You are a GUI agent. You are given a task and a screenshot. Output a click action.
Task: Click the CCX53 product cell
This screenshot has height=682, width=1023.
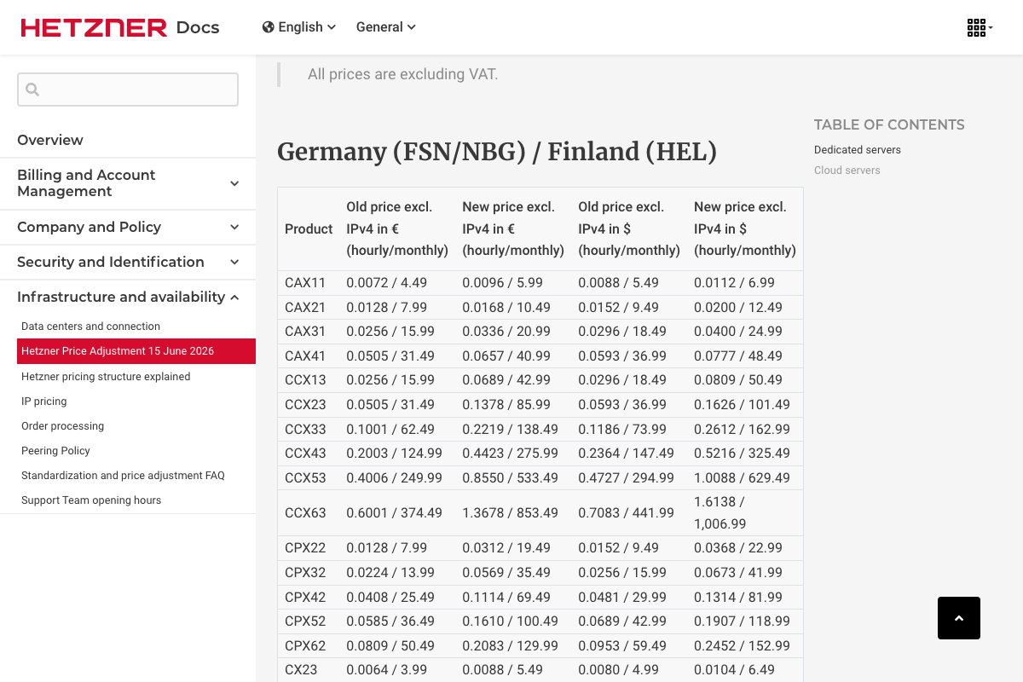coord(309,477)
